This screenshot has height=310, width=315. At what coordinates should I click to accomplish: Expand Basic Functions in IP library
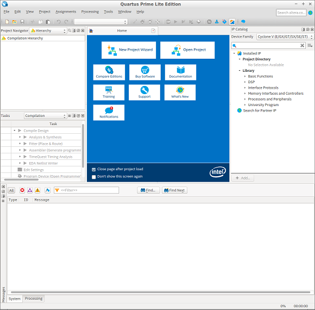245,76
